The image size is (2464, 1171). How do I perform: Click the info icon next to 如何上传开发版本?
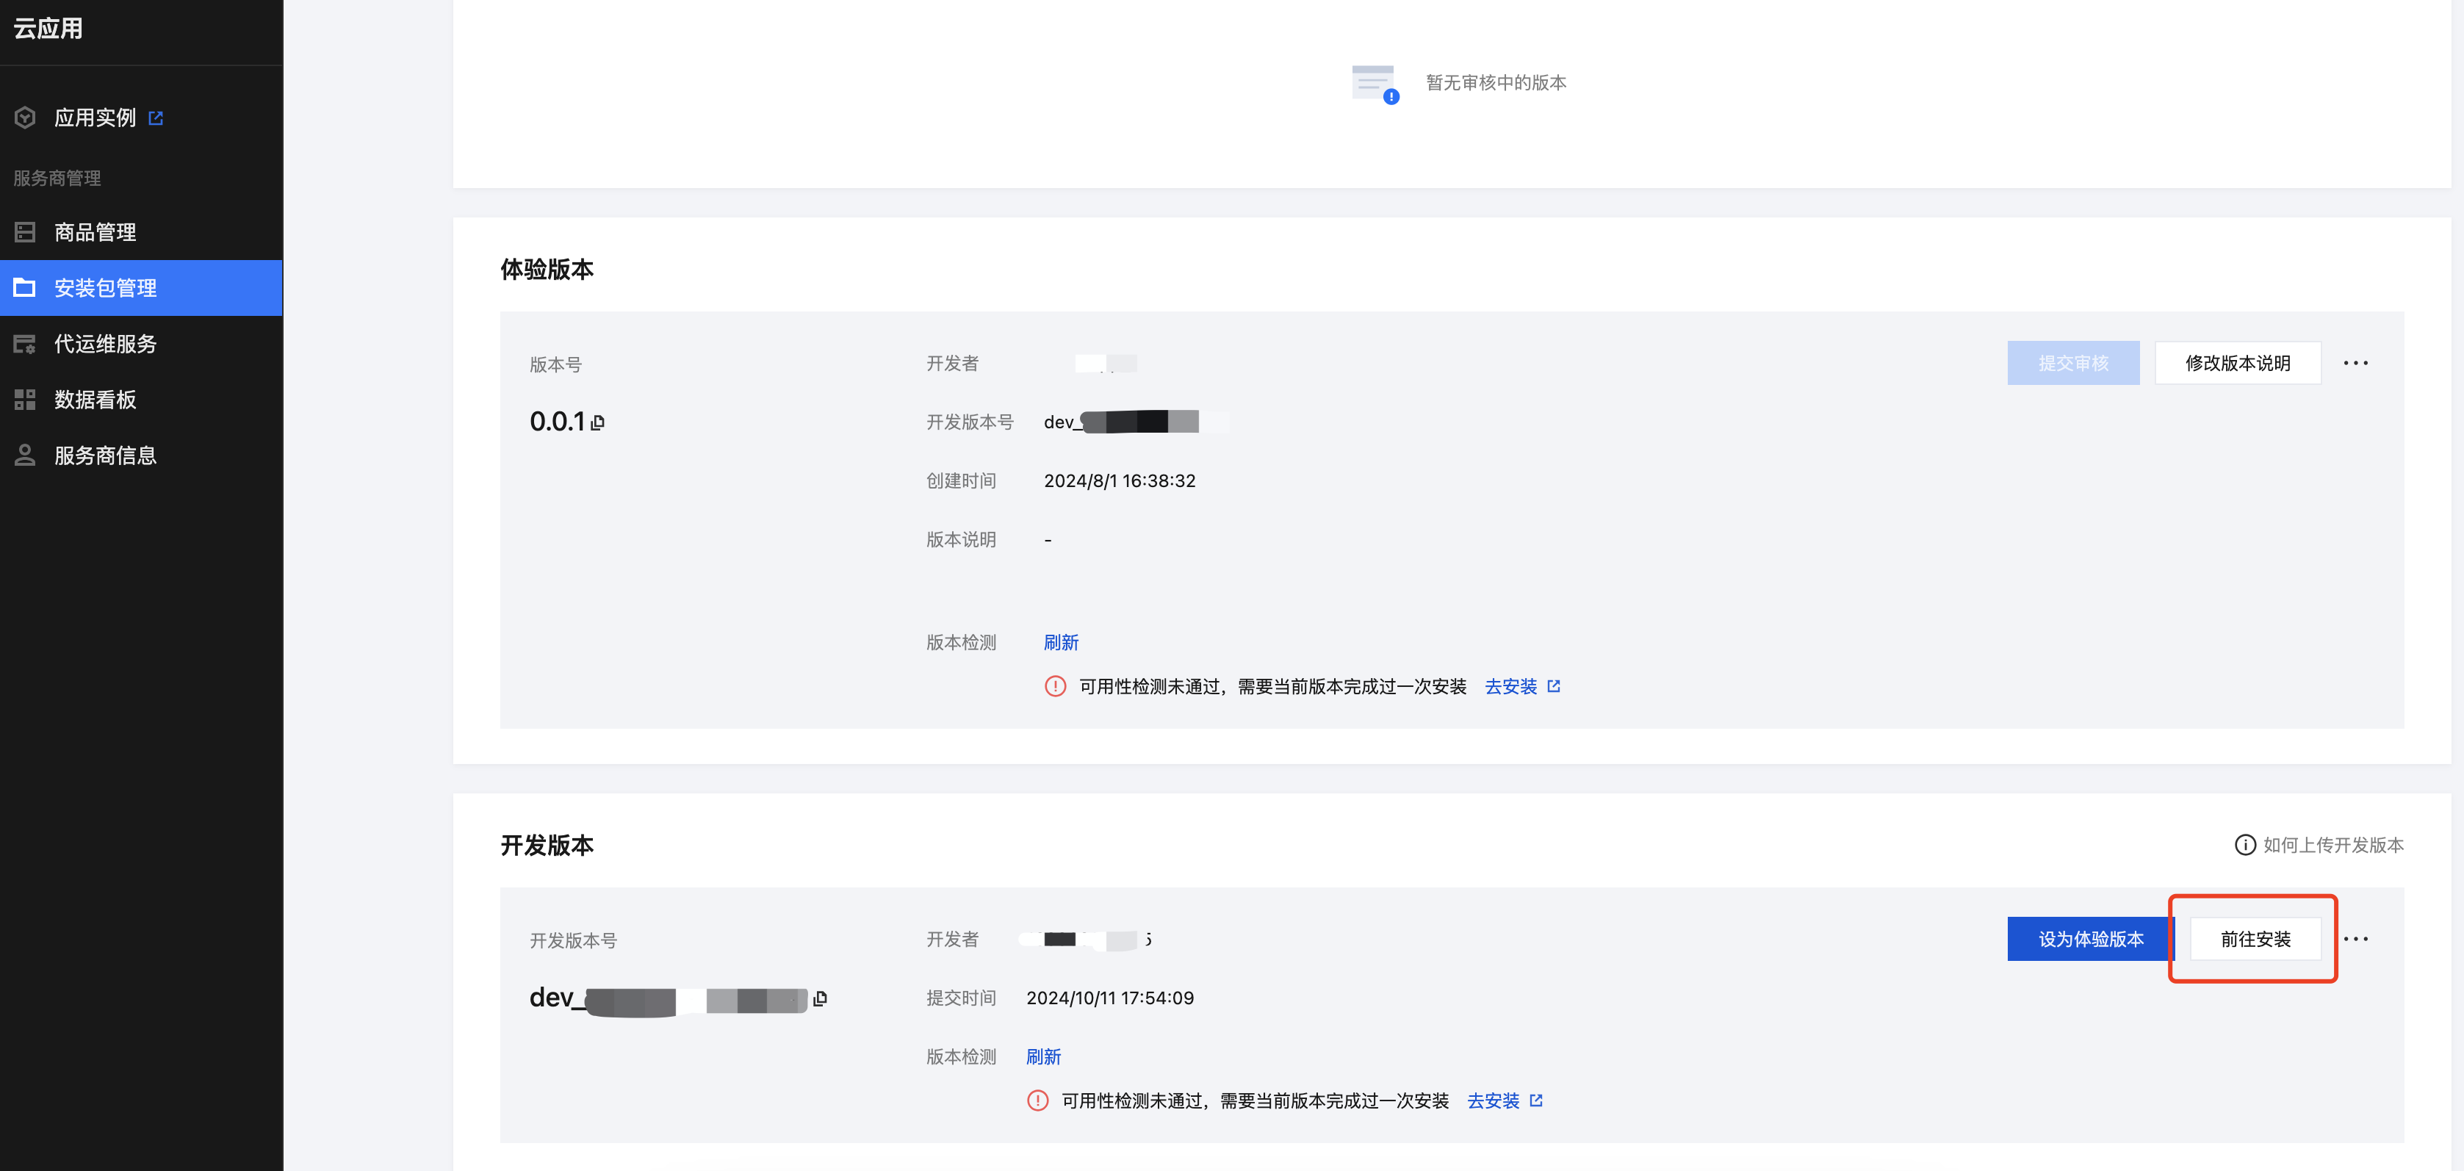(2244, 845)
